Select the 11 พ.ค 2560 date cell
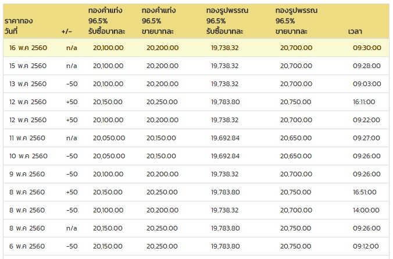393x259 pixels. pyautogui.click(x=27, y=138)
